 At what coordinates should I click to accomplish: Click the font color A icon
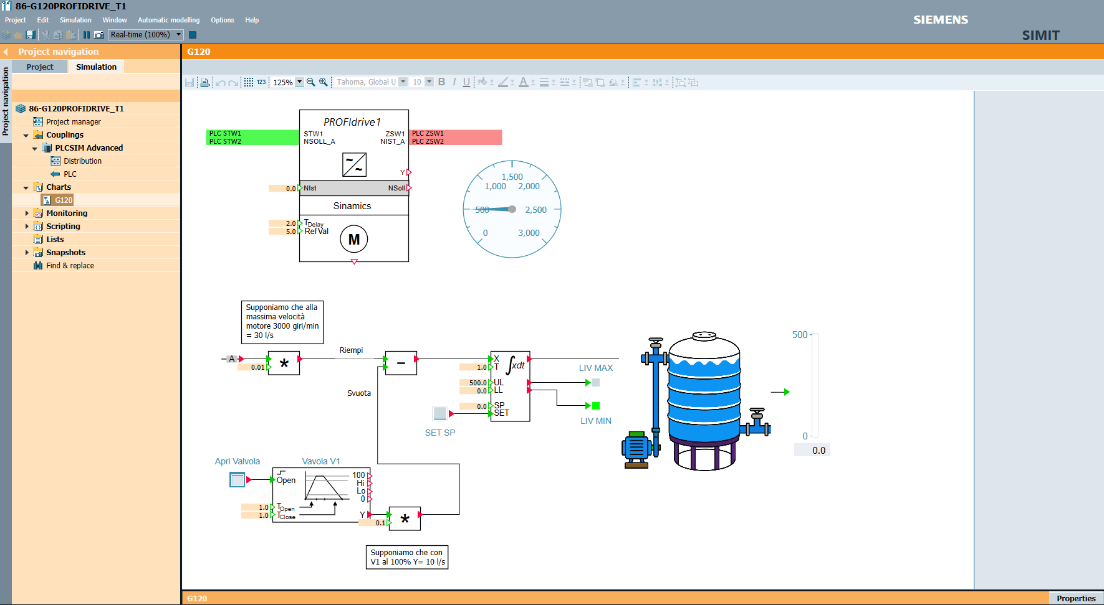click(x=523, y=82)
